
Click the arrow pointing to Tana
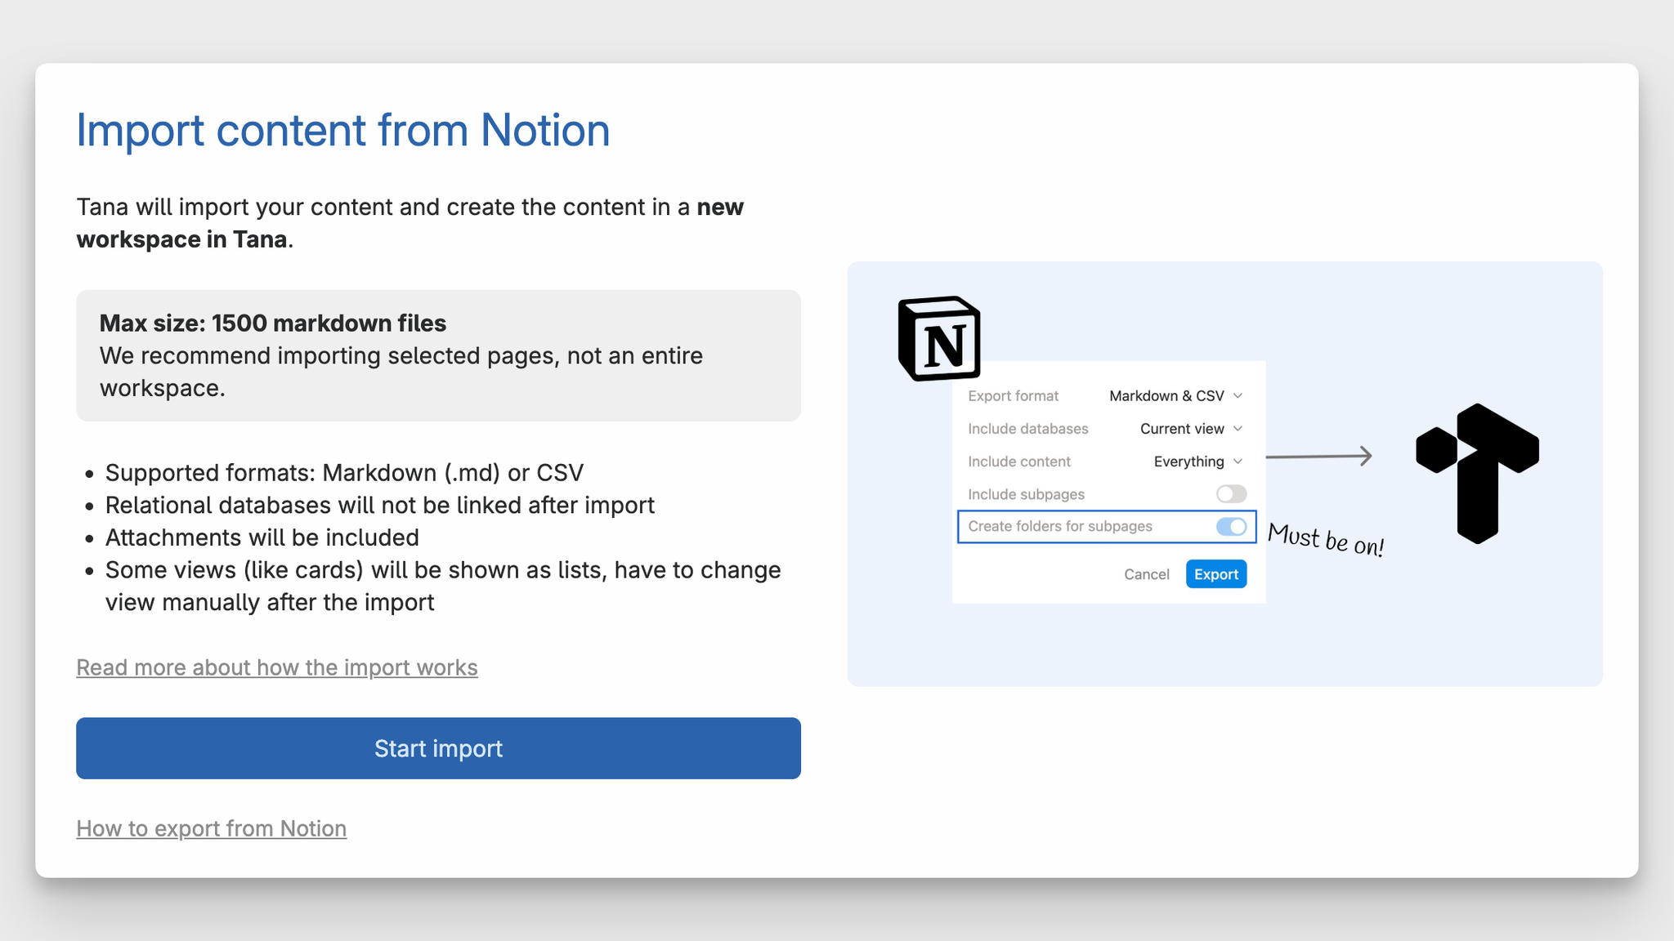click(x=1318, y=456)
